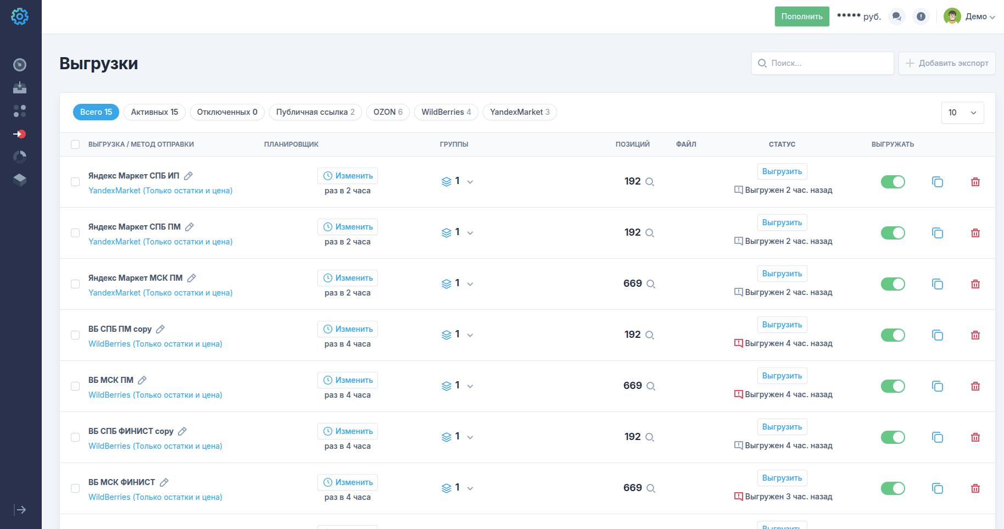Edit name of ВБ МСК ФИНИСТ
The image size is (1004, 529).
coord(164,482)
